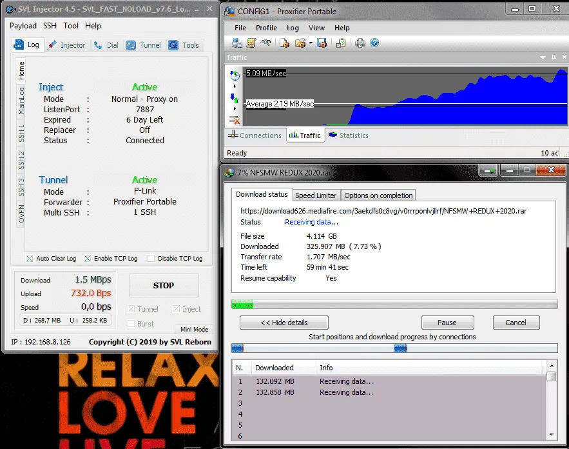Open Proxifier View menu

click(316, 28)
